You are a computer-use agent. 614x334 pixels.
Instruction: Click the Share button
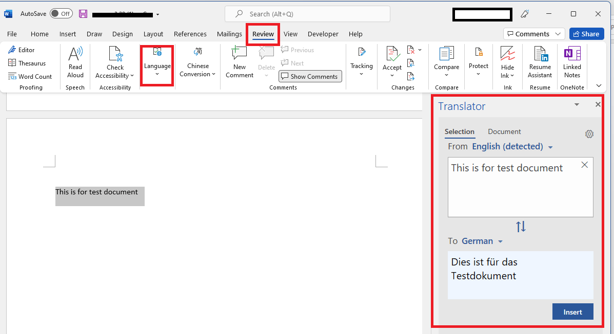coord(586,34)
